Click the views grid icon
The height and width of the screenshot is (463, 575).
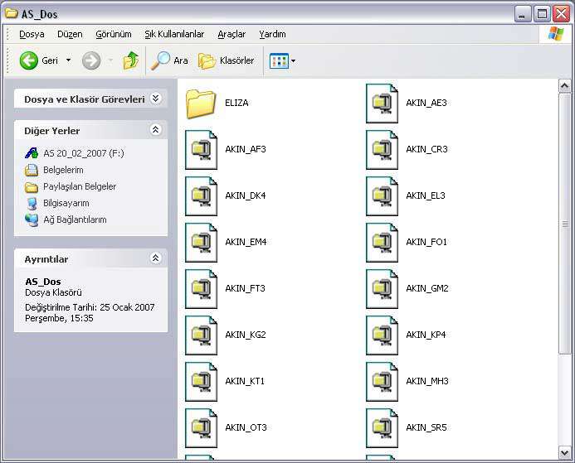(279, 60)
